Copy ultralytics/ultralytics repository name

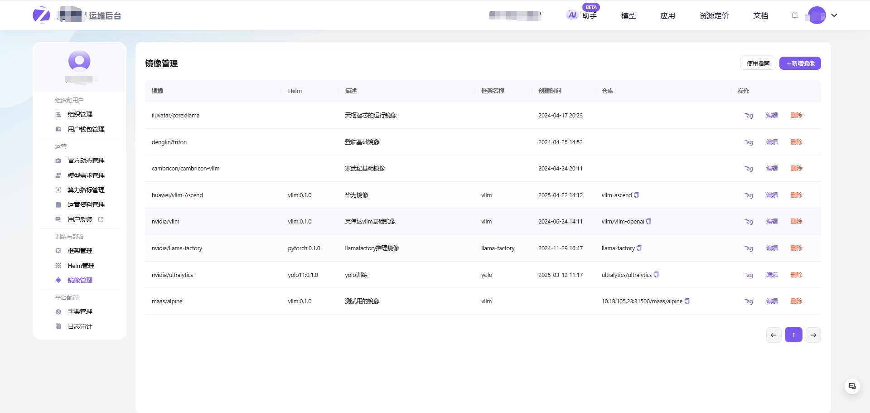[x=656, y=275]
